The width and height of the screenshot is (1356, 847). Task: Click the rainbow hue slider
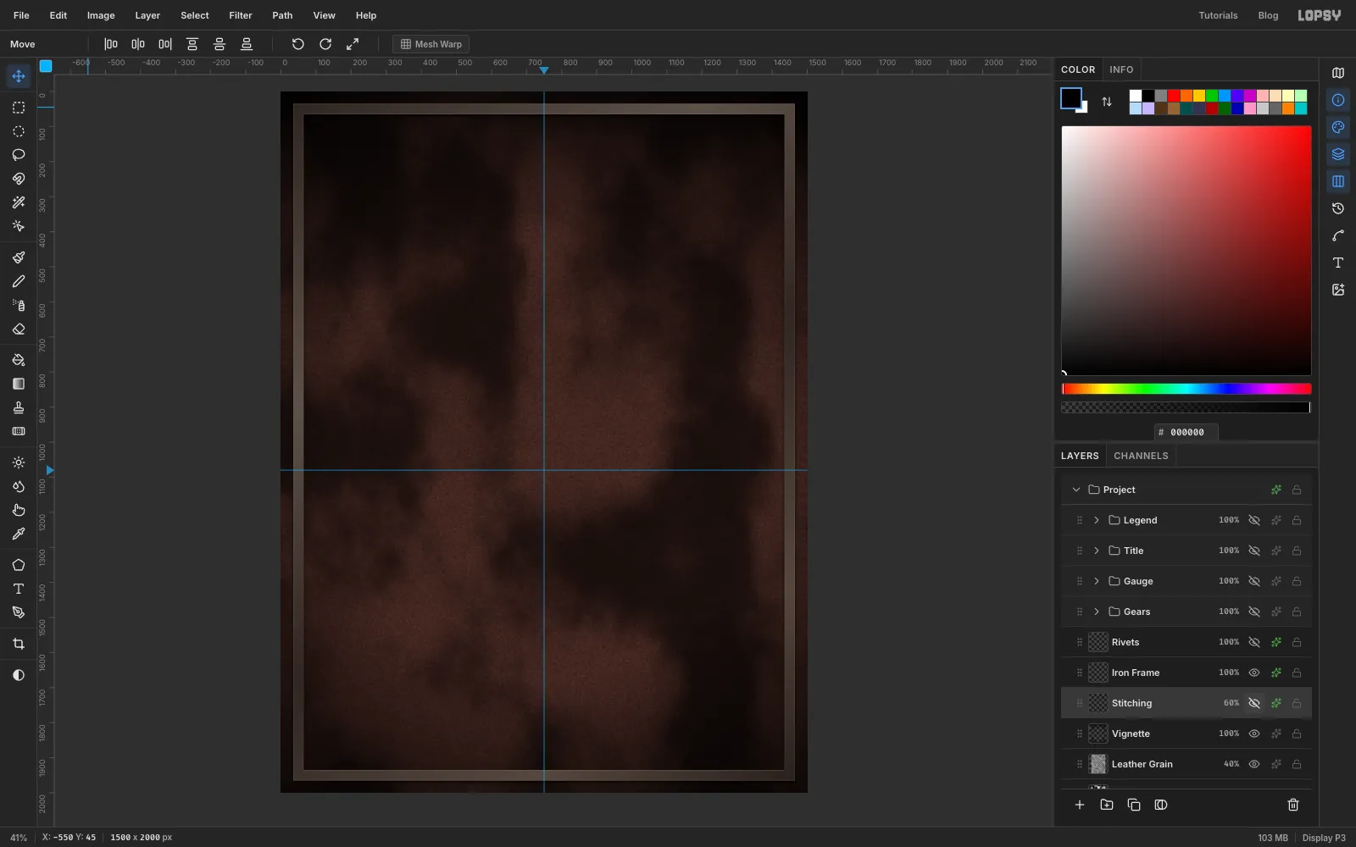(x=1186, y=389)
